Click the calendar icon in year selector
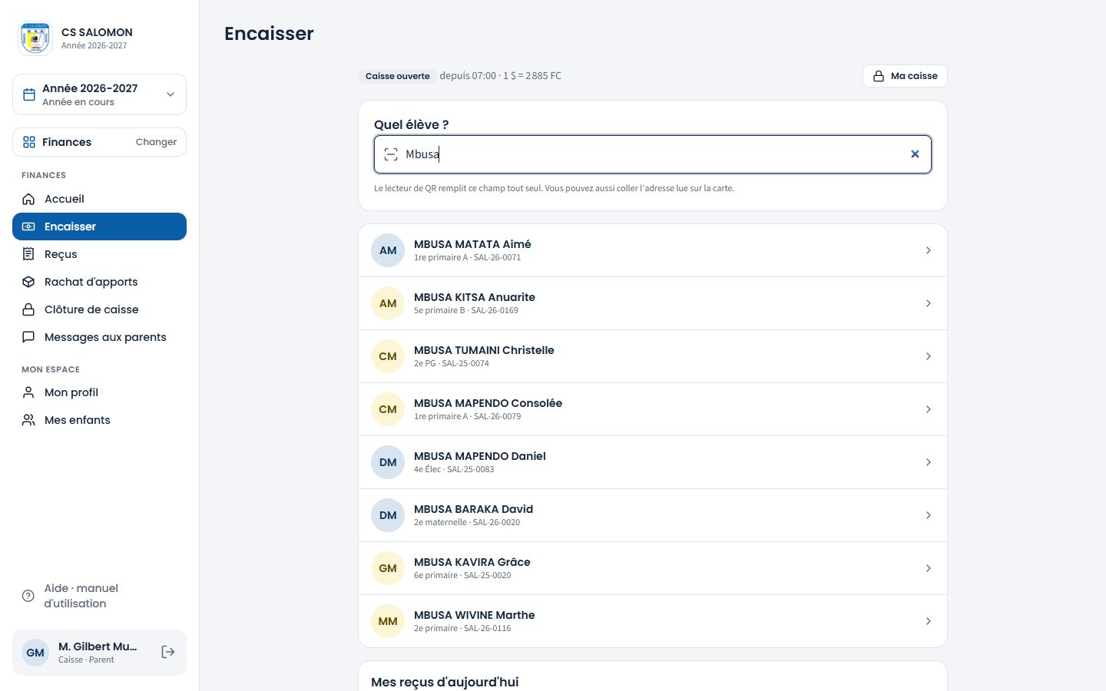 [x=29, y=94]
